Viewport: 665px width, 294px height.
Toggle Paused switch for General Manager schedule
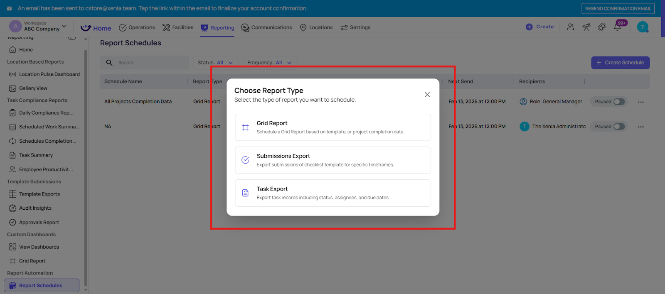click(619, 102)
